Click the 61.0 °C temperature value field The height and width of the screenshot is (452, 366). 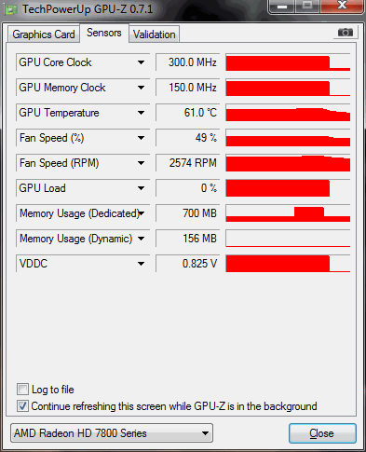(187, 113)
